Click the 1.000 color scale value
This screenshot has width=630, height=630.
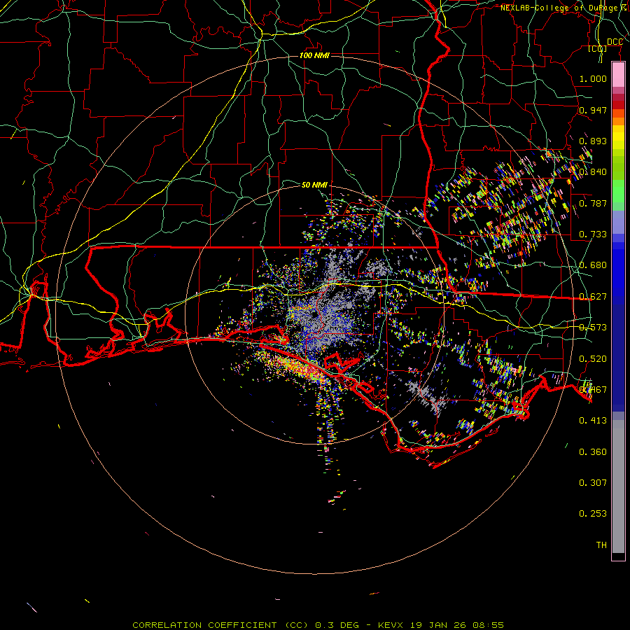click(x=593, y=78)
